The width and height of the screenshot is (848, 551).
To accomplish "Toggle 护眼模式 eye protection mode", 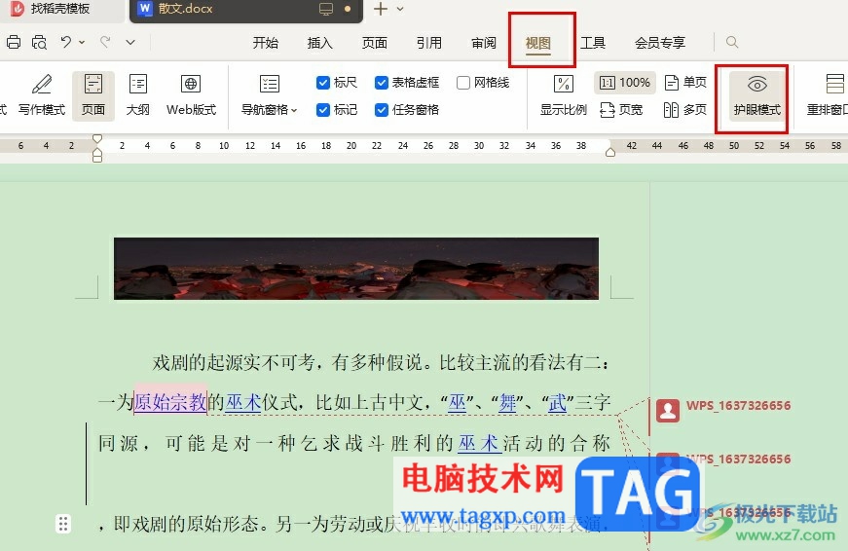I will pos(756,95).
